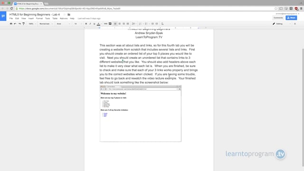Screen dimensions: 304x171
Task: Open the Chrome menu button
Action: 301,9
